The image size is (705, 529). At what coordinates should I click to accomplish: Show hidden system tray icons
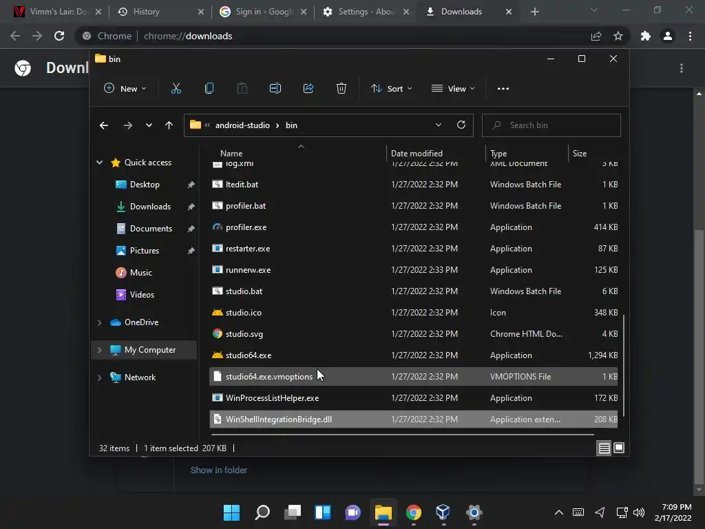(x=559, y=512)
